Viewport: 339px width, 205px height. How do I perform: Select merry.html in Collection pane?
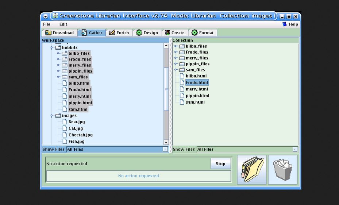click(x=197, y=89)
